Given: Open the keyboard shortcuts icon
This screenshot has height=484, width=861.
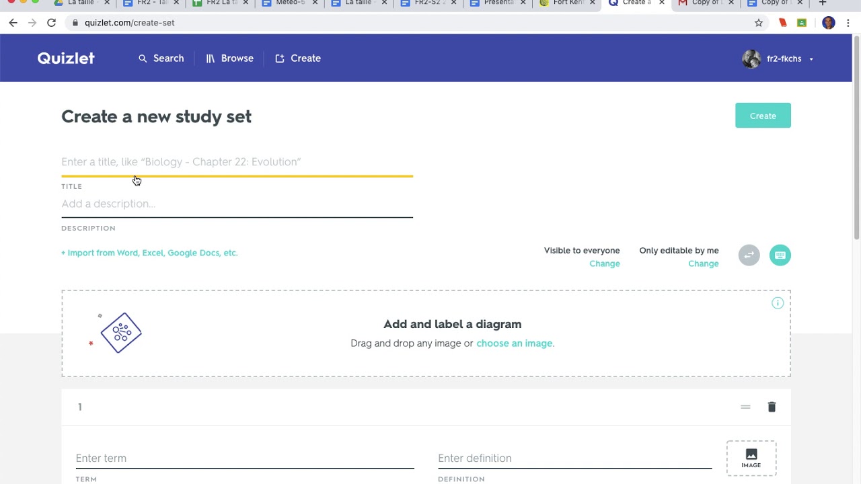Looking at the screenshot, I should [780, 255].
